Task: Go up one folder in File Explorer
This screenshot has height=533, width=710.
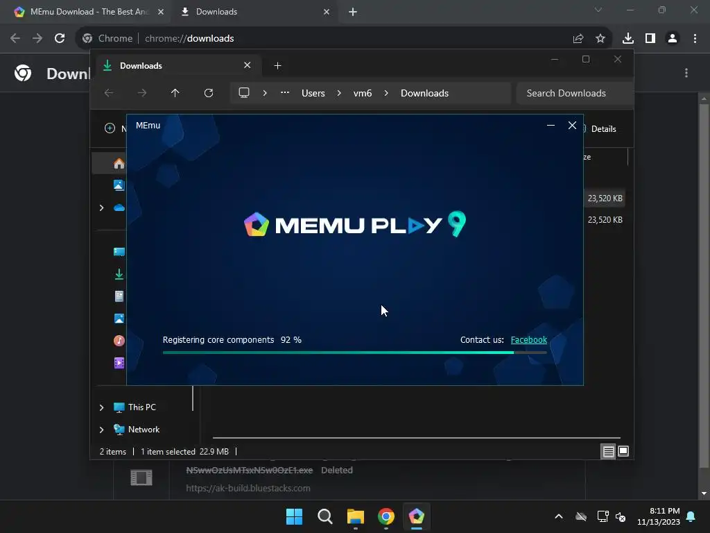Action: tap(175, 93)
